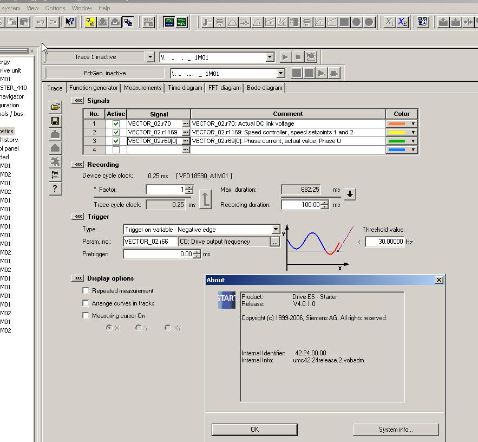Select the Y cursor radio button

(x=139, y=328)
